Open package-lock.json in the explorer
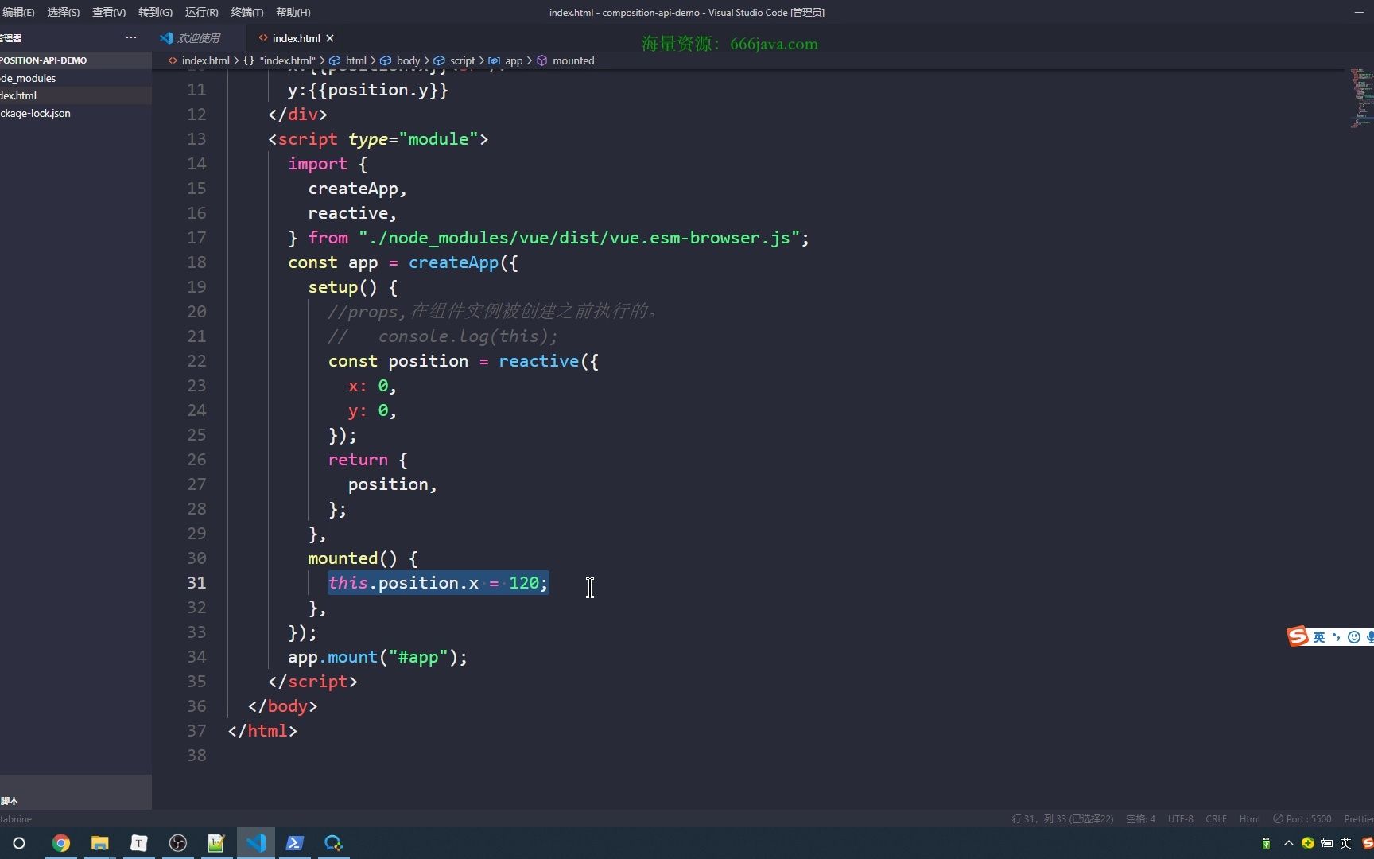 (76, 113)
